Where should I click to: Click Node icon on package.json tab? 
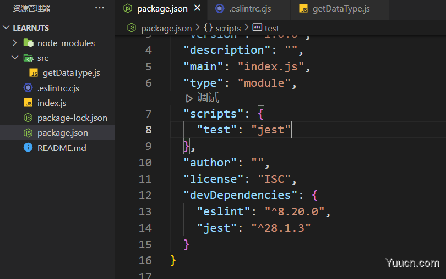pyautogui.click(x=128, y=9)
